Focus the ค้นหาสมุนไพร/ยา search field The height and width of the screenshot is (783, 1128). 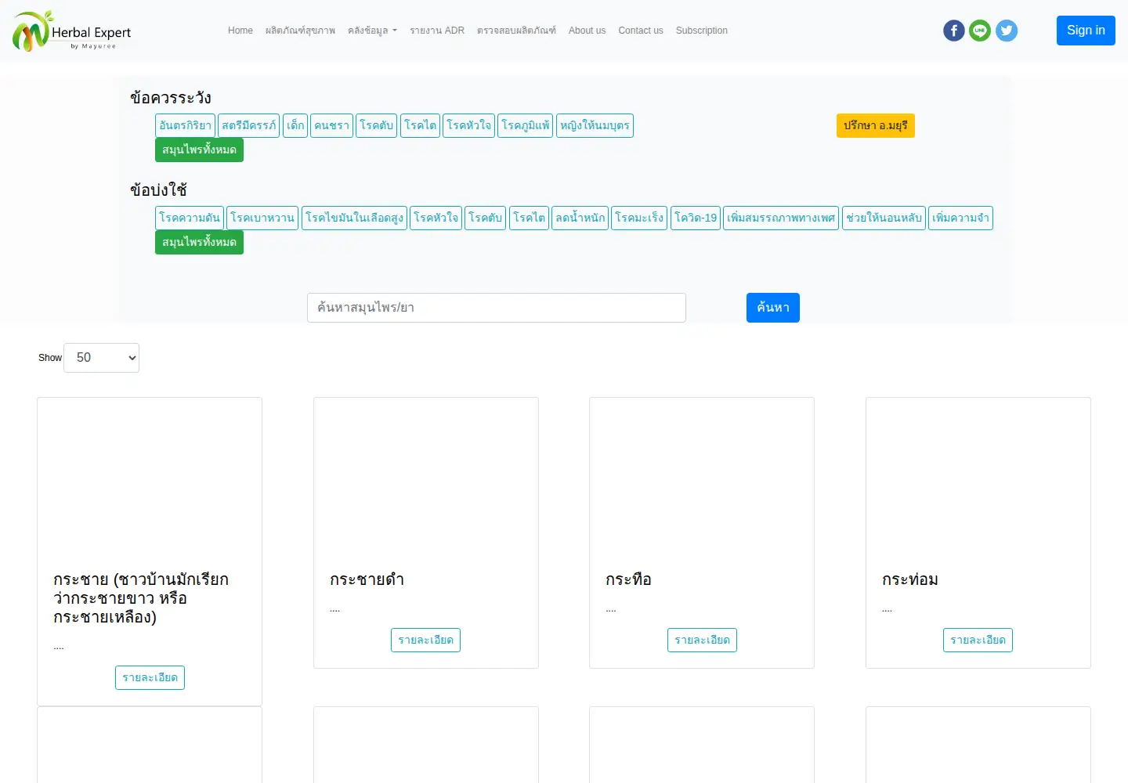[x=497, y=308]
